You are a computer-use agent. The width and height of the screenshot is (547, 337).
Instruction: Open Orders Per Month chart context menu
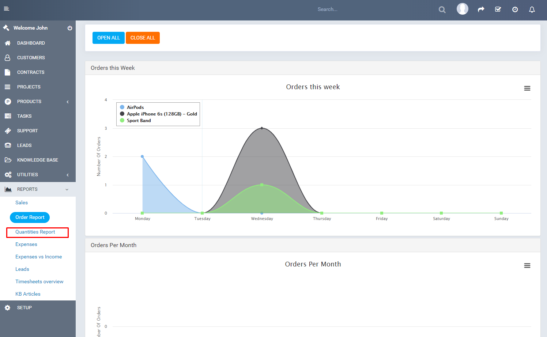pos(527,266)
